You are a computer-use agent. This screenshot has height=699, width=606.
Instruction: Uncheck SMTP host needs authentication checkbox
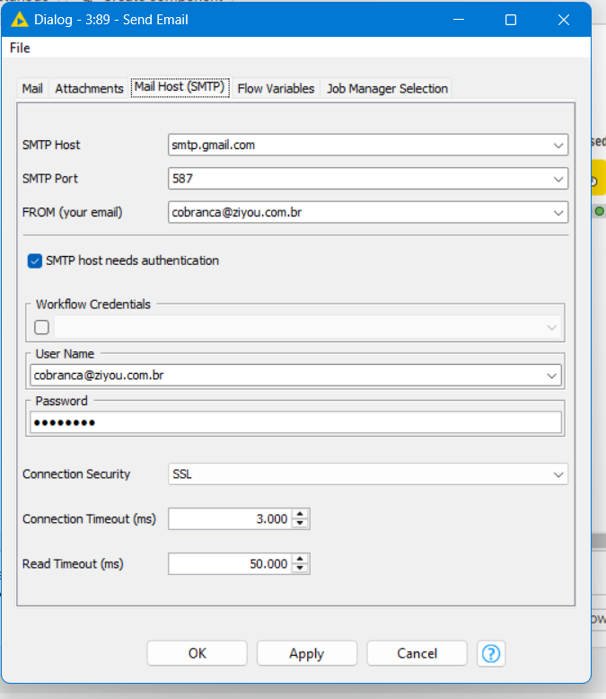(35, 261)
